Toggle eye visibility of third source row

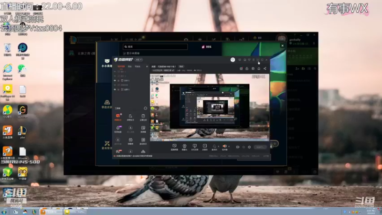[x=115, y=80]
